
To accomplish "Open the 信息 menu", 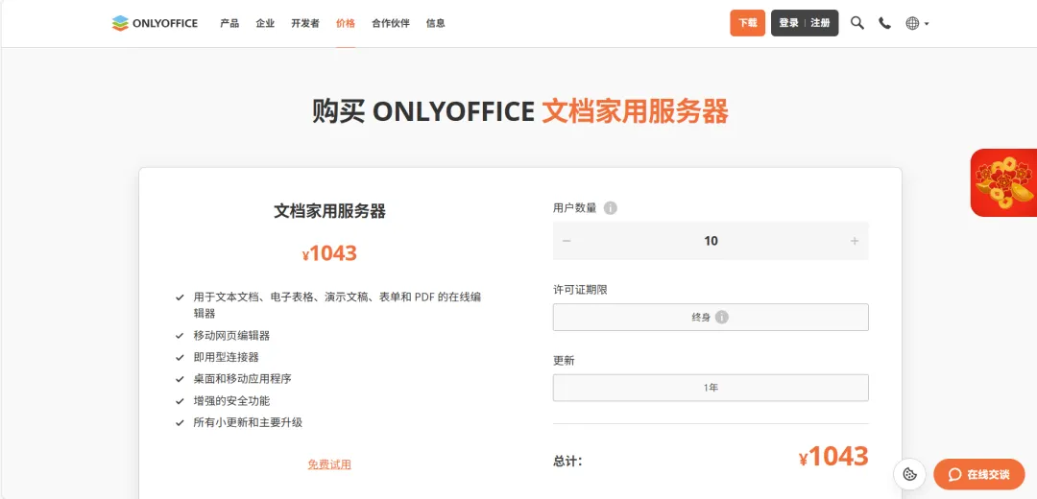I will (x=436, y=23).
